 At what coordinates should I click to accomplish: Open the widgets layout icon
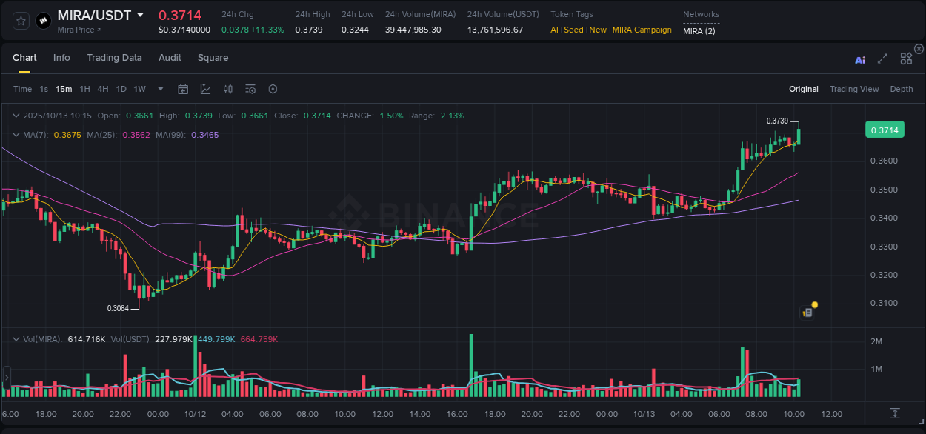tap(906, 58)
